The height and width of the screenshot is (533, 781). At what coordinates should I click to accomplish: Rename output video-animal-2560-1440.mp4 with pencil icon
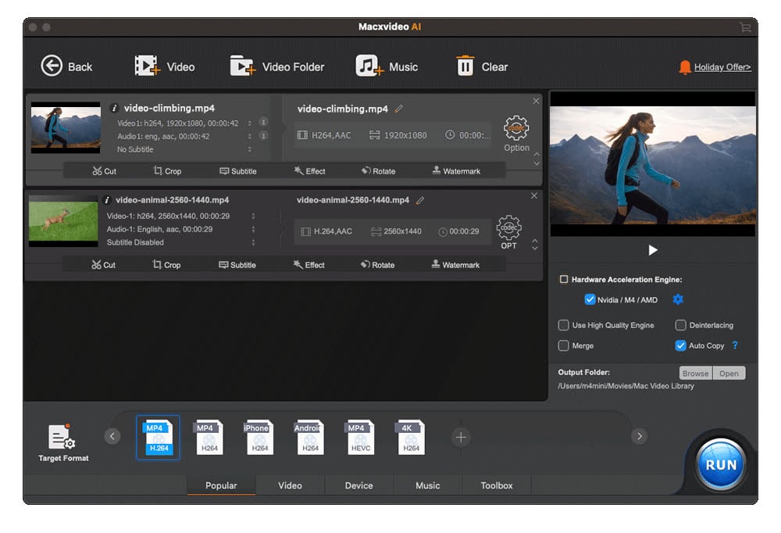pos(420,200)
